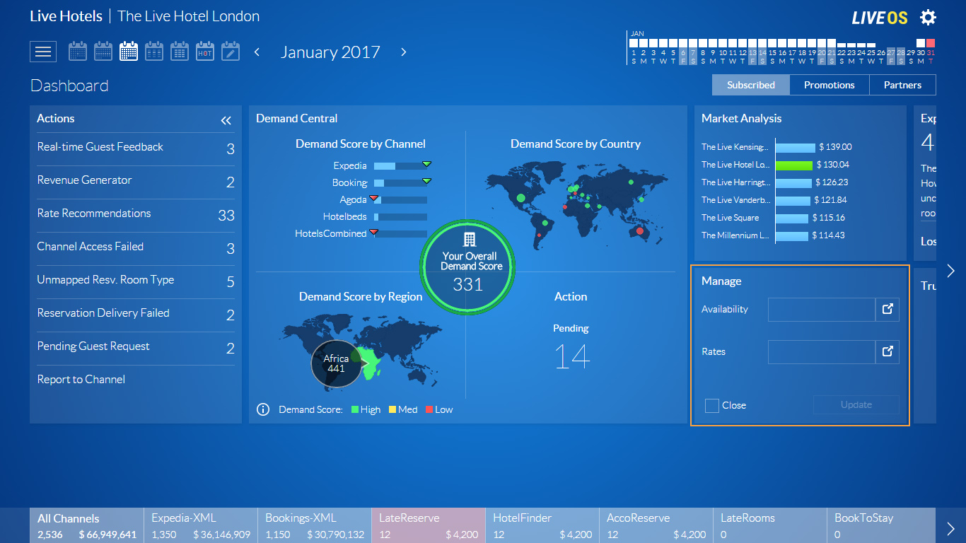966x543 pixels.
Task: Open the hamburger menu
Action: pos(42,51)
